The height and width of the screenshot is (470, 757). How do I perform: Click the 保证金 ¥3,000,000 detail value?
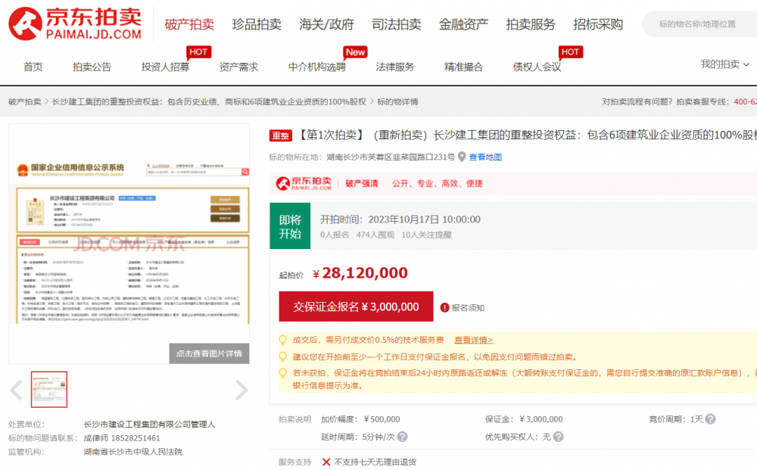541,419
